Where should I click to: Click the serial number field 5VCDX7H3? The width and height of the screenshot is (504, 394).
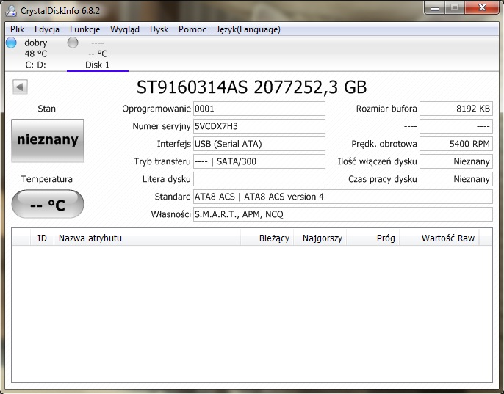[x=259, y=126]
